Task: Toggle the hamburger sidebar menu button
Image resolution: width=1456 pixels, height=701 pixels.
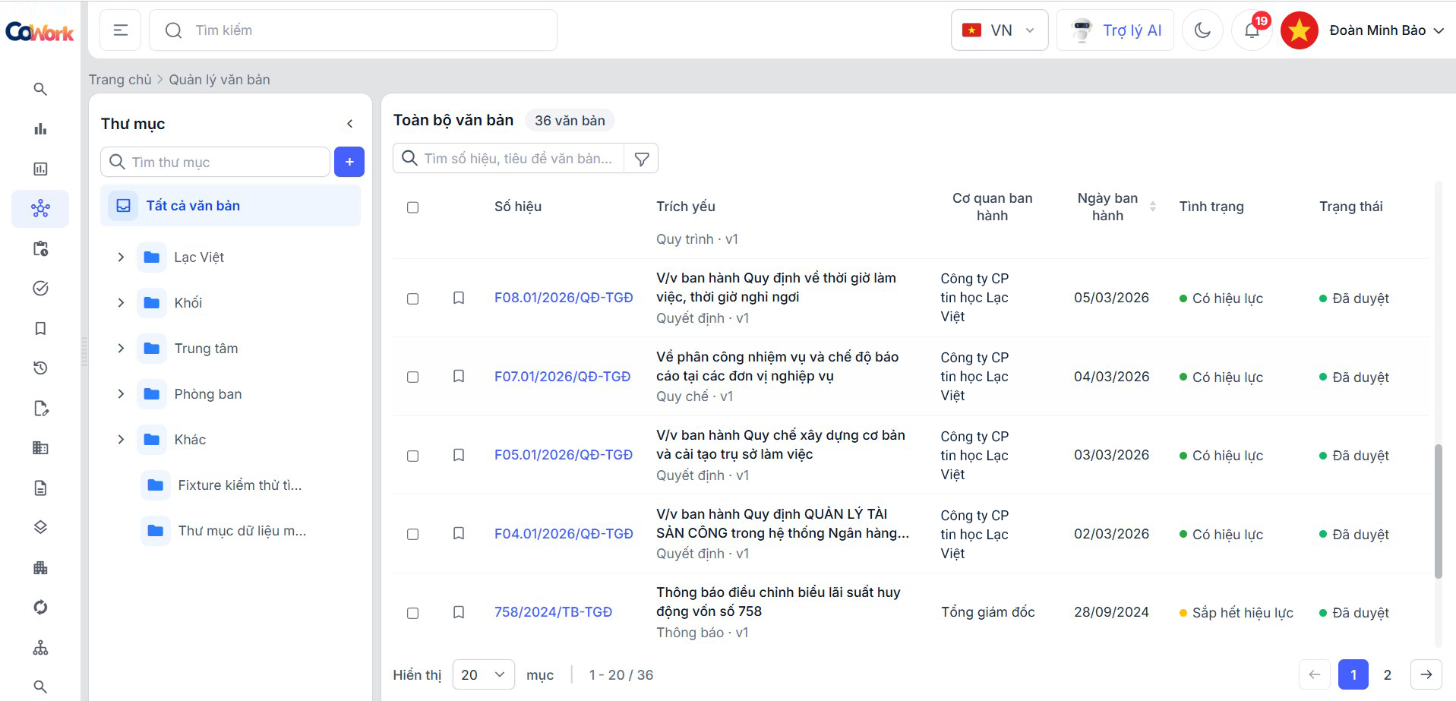Action: [120, 30]
